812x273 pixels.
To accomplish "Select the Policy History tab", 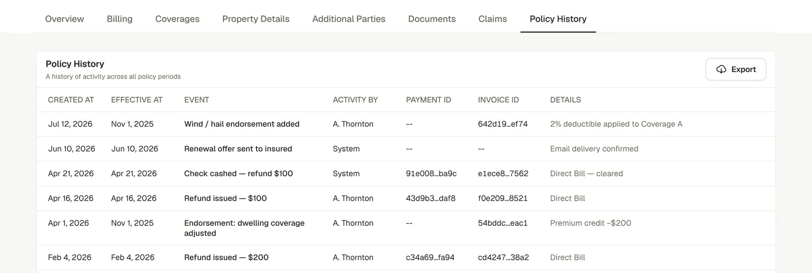I will (x=558, y=19).
